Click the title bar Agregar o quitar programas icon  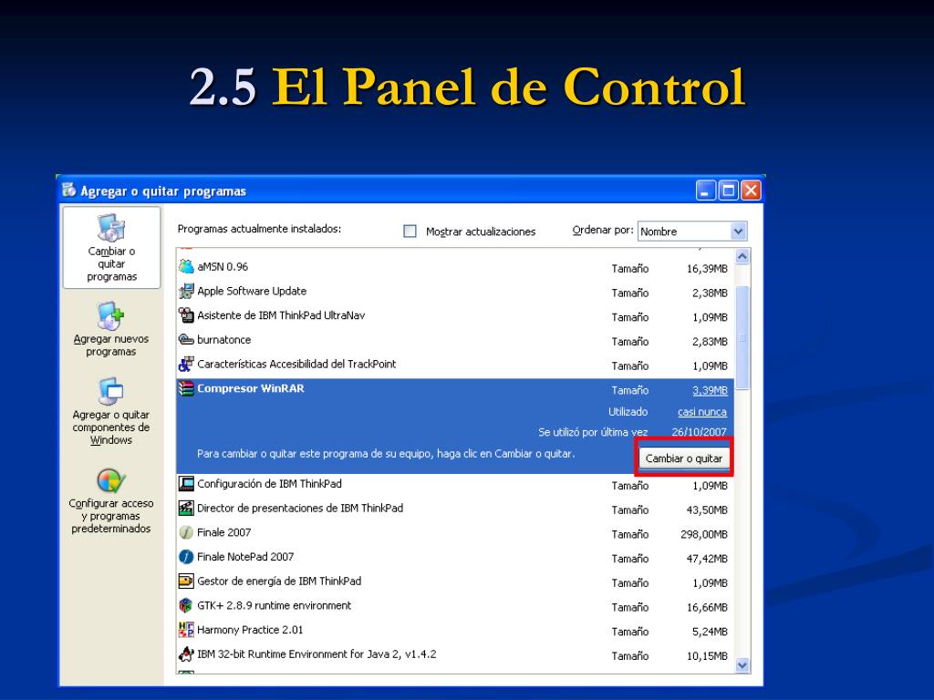coord(69,190)
